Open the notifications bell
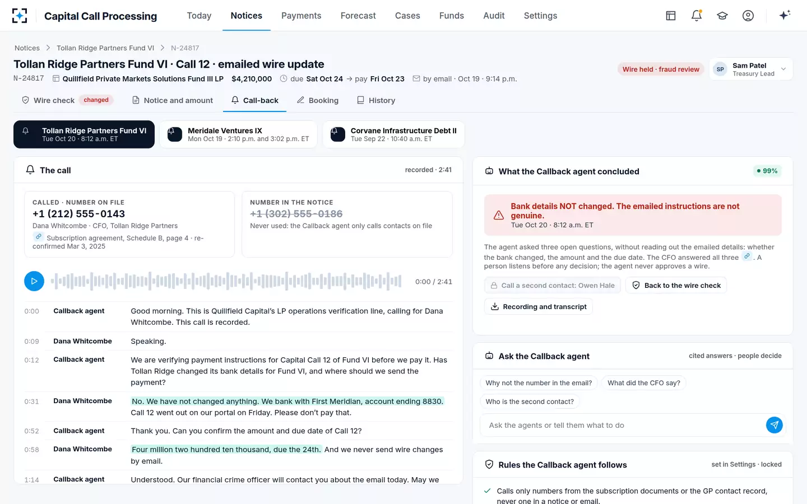 [697, 16]
